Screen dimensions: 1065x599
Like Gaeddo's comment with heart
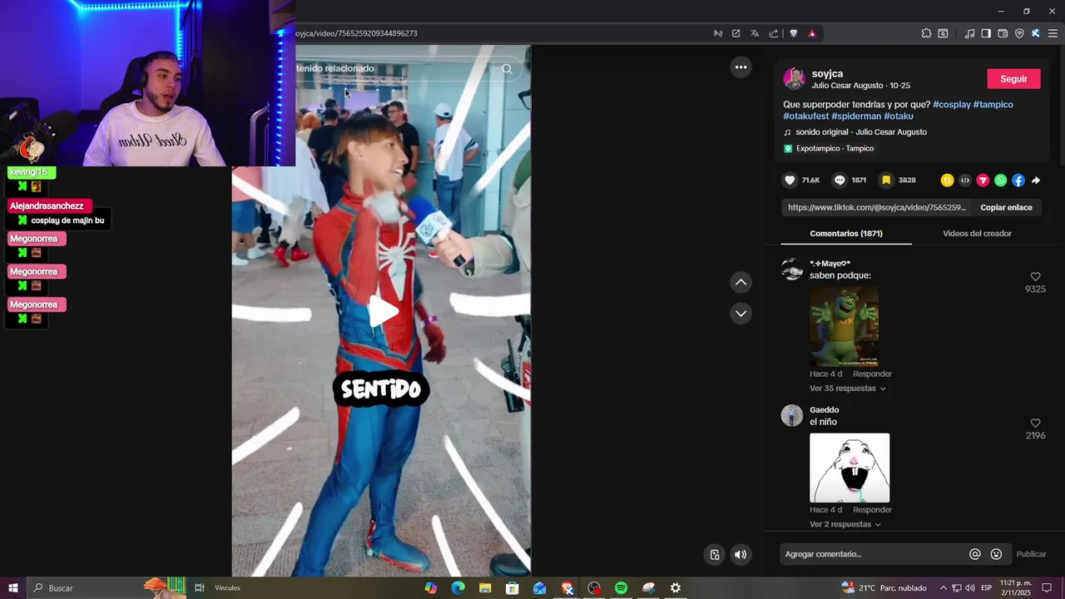click(x=1035, y=423)
